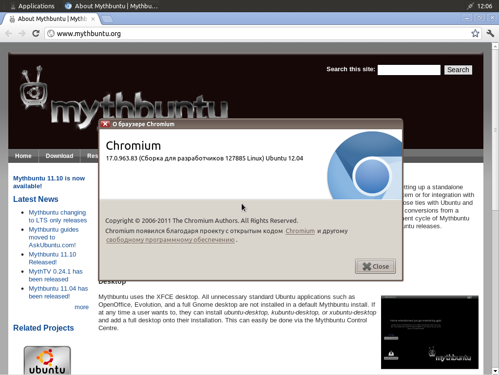Click the Ubuntu logo under Related Projects
Image resolution: width=499 pixels, height=375 pixels.
tap(47, 360)
